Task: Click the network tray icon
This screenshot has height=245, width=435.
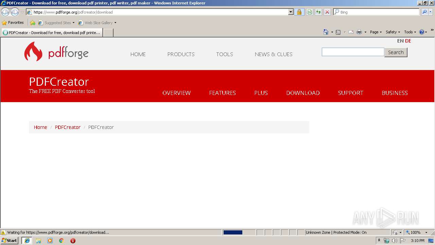Action: pos(386,241)
